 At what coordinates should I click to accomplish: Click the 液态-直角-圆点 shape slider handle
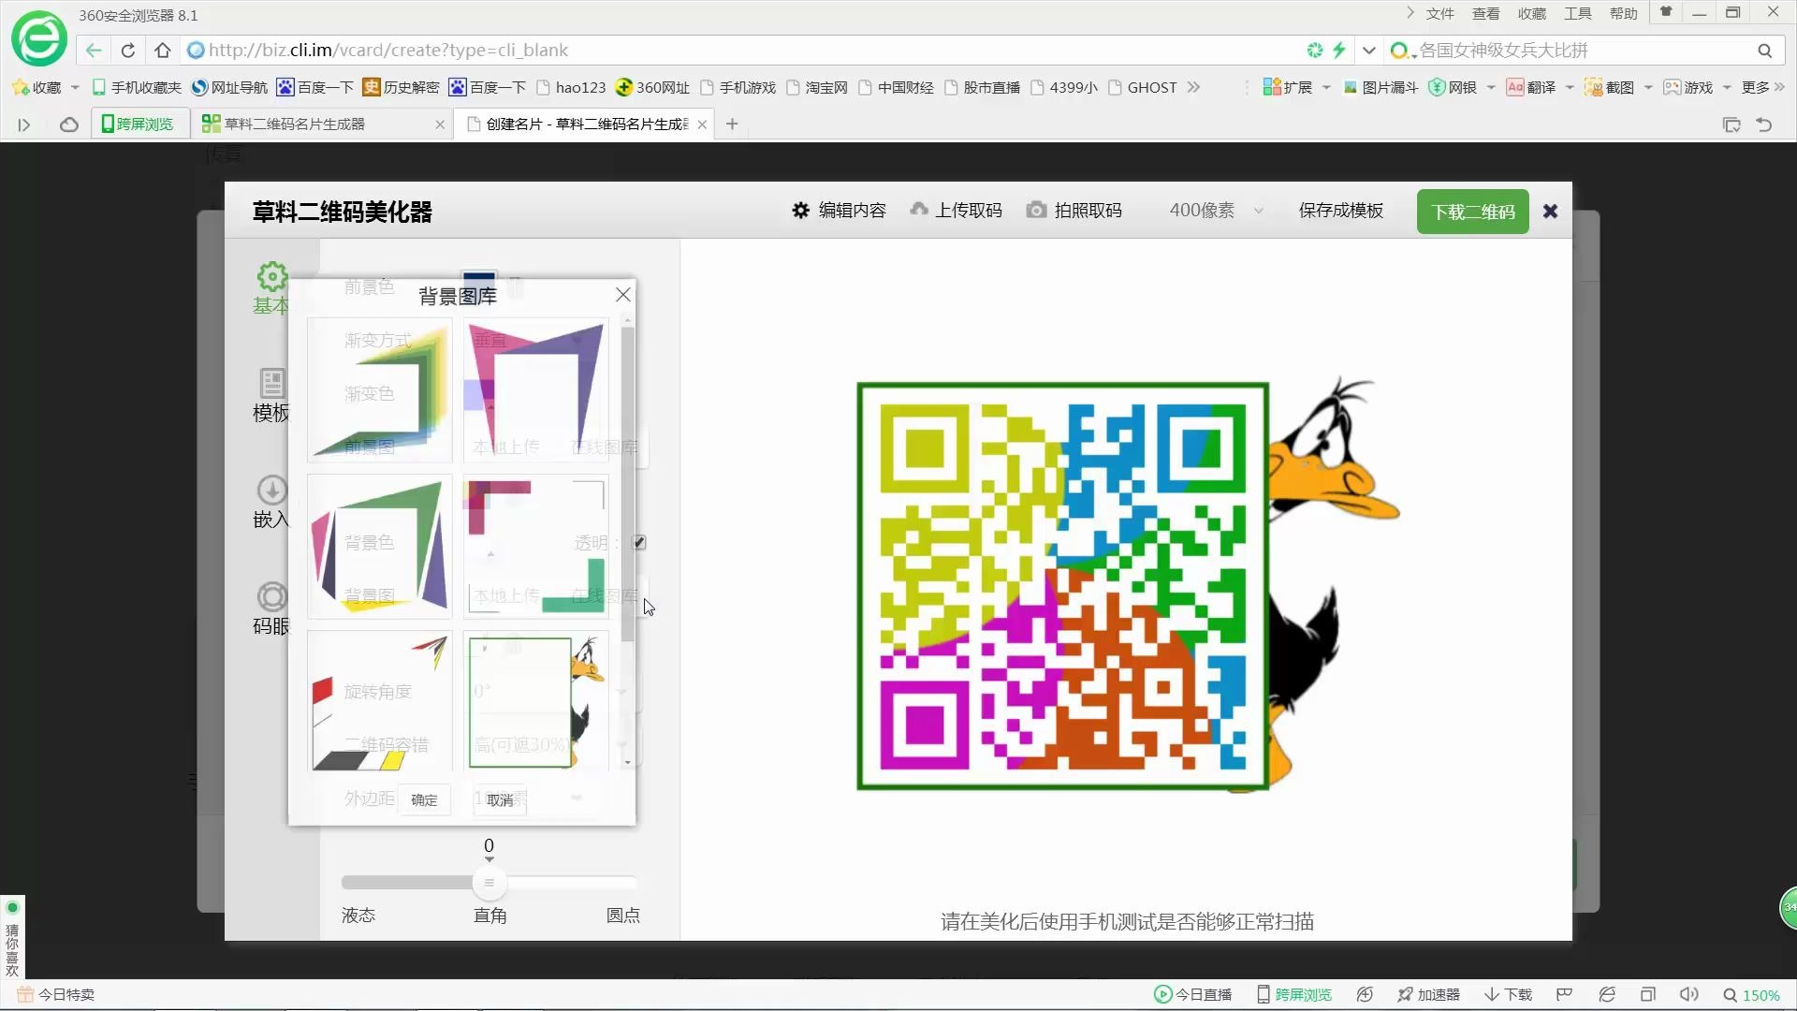pos(489,883)
